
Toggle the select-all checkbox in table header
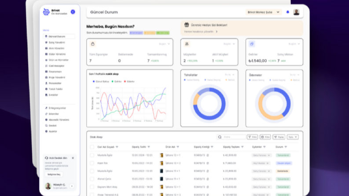[92, 147]
